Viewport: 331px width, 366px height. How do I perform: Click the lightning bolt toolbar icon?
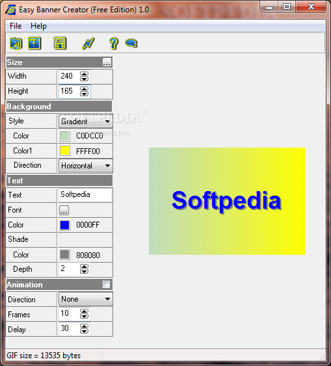click(88, 44)
